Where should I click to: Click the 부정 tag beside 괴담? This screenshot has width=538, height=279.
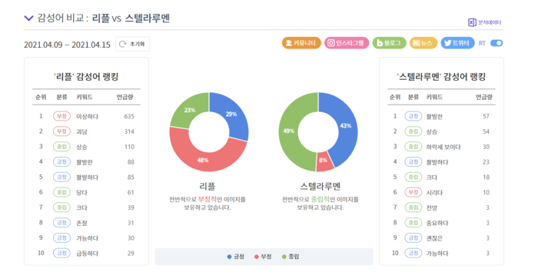click(61, 131)
